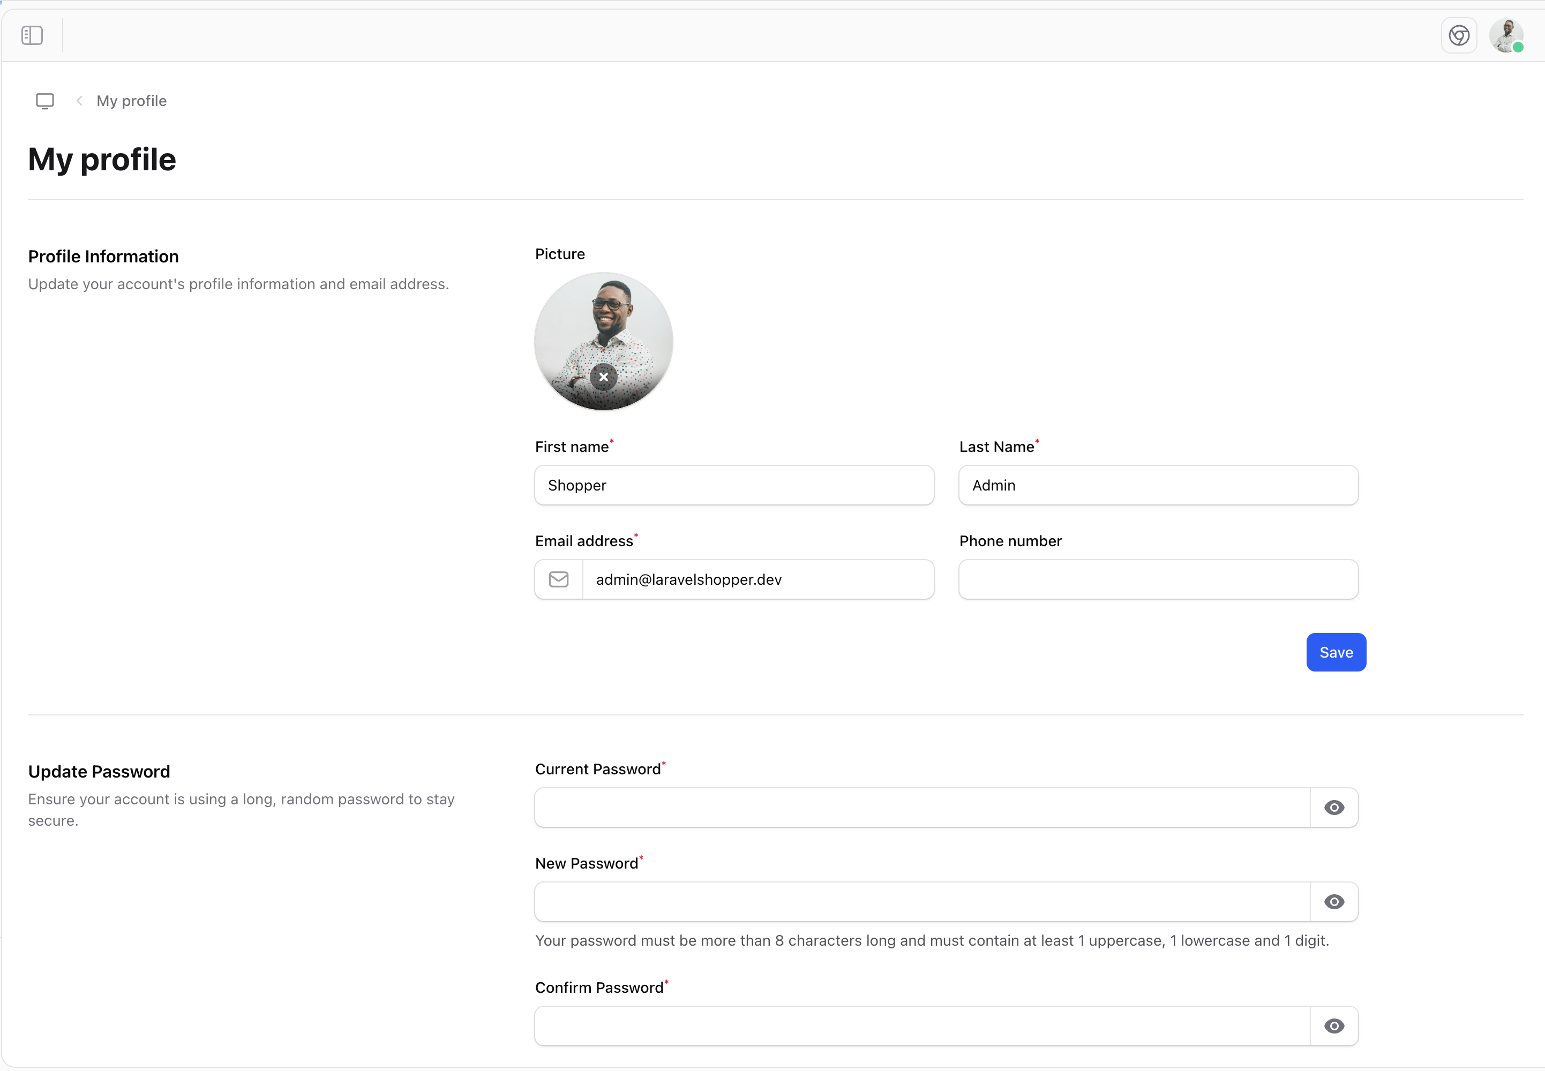1545x1071 pixels.
Task: Save the profile information changes
Action: coord(1335,652)
